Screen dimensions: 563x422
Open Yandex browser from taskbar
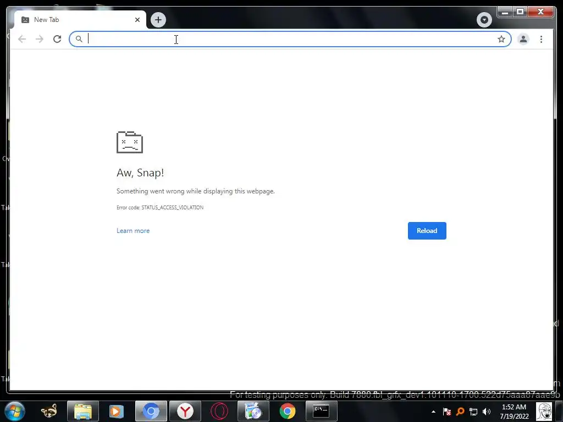(x=185, y=411)
